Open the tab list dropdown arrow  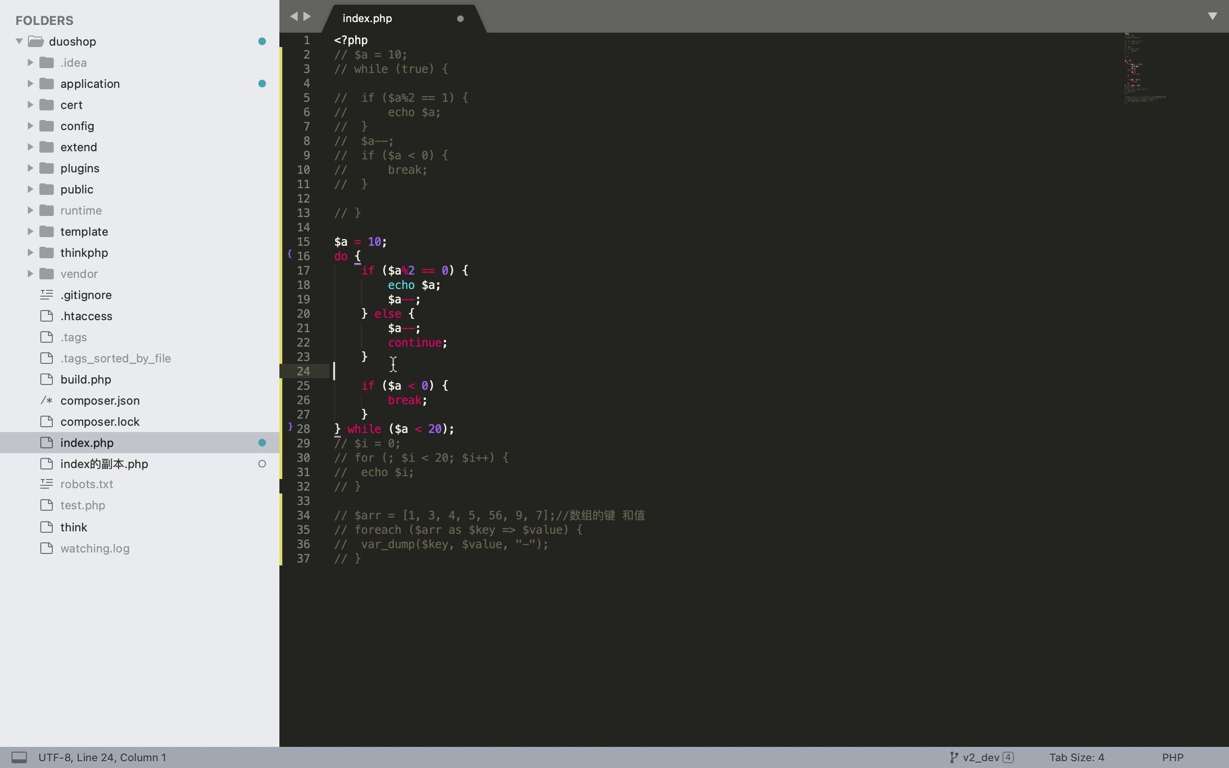(1212, 16)
